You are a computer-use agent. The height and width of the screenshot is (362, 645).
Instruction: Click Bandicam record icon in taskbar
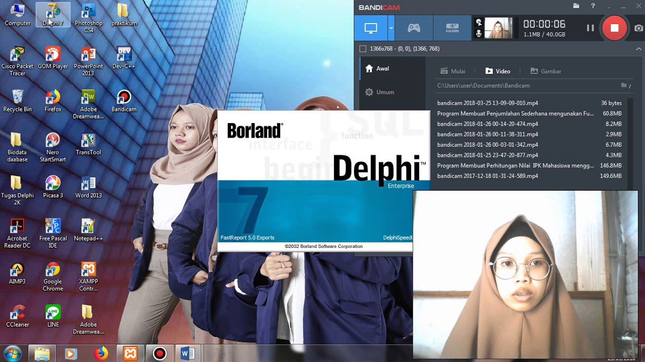159,353
